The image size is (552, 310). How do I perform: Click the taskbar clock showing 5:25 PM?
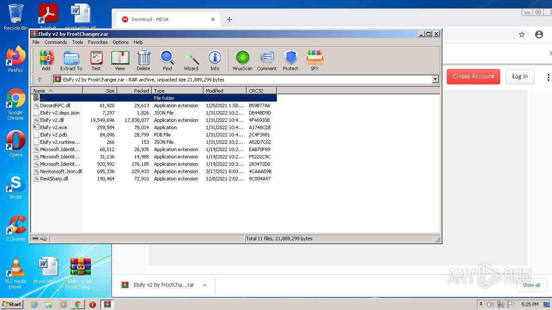pos(530,304)
